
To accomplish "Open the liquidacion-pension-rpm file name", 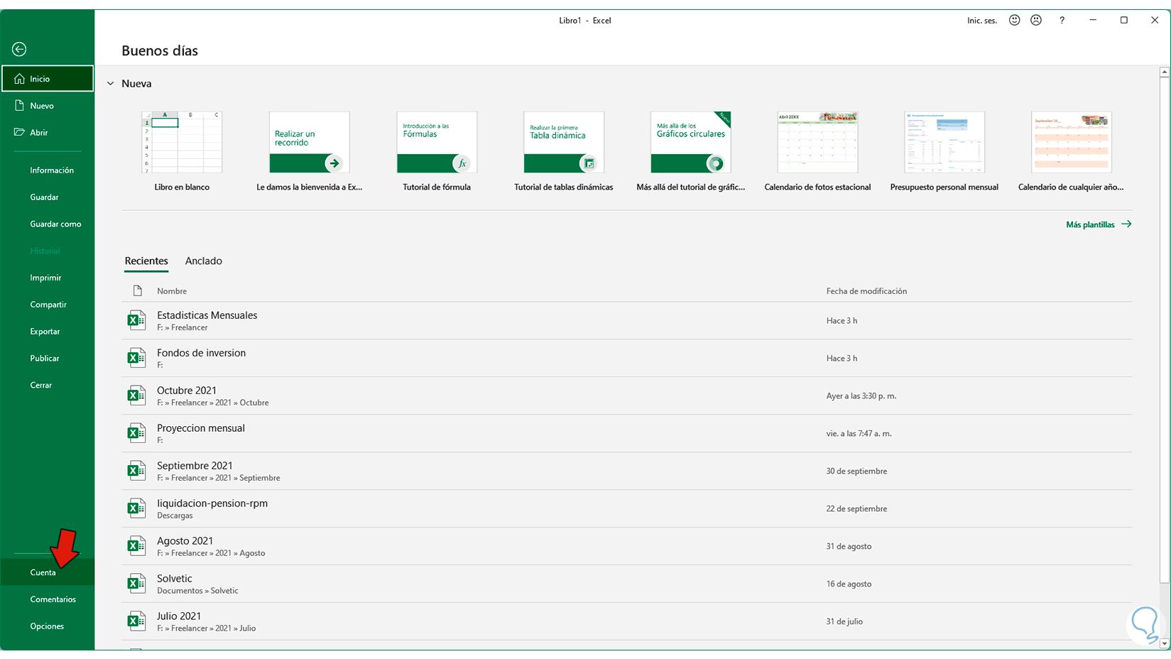I will 212,503.
